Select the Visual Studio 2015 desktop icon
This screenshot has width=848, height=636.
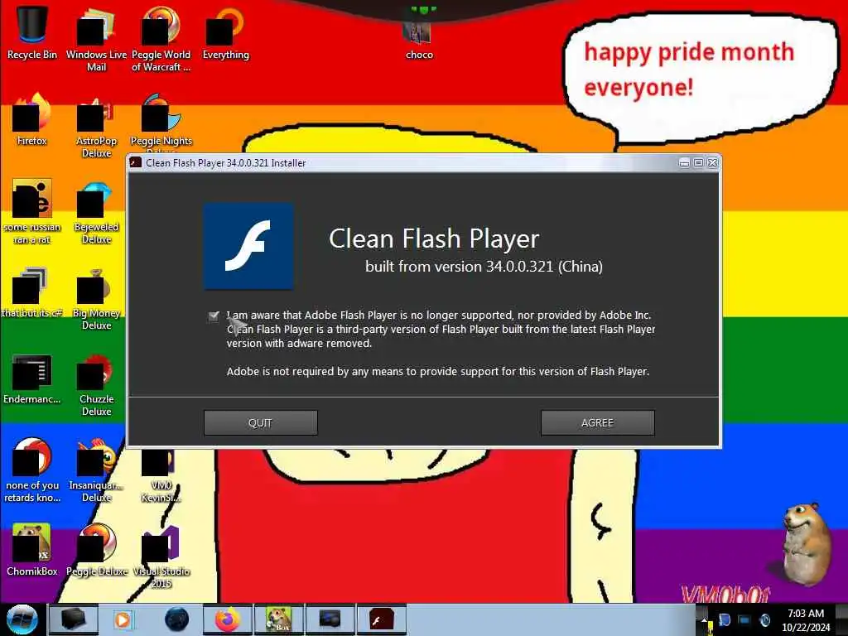161,556
